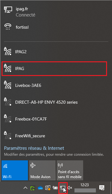The width and height of the screenshot is (112, 194).
Task: Open the muted speaker volume icon
Action: pos(70,188)
